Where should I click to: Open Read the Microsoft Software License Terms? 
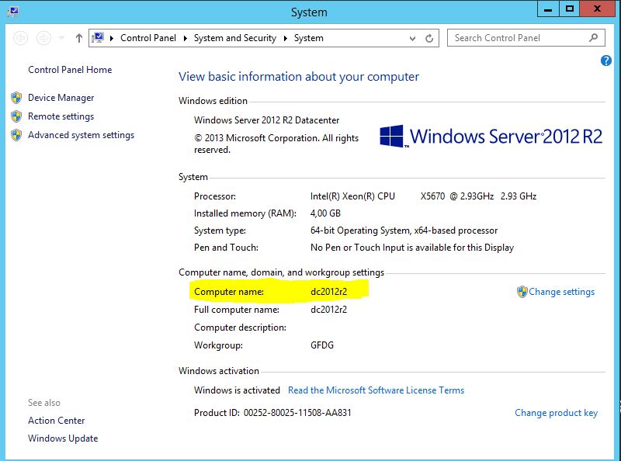[376, 390]
